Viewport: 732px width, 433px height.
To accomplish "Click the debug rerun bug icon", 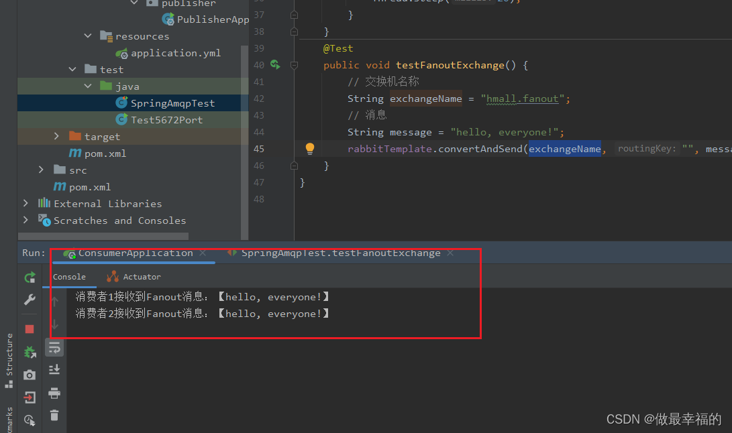I will (30, 353).
